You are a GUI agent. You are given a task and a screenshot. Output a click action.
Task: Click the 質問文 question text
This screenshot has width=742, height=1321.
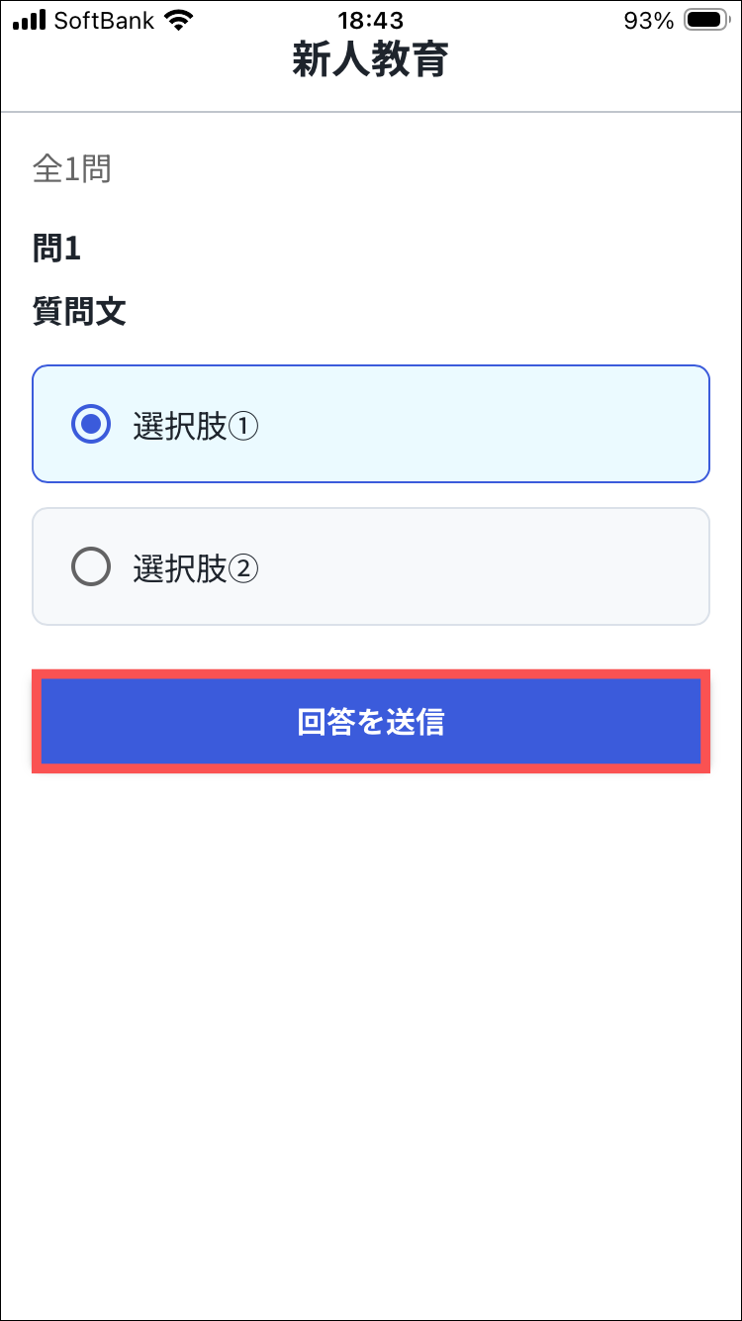(x=79, y=312)
